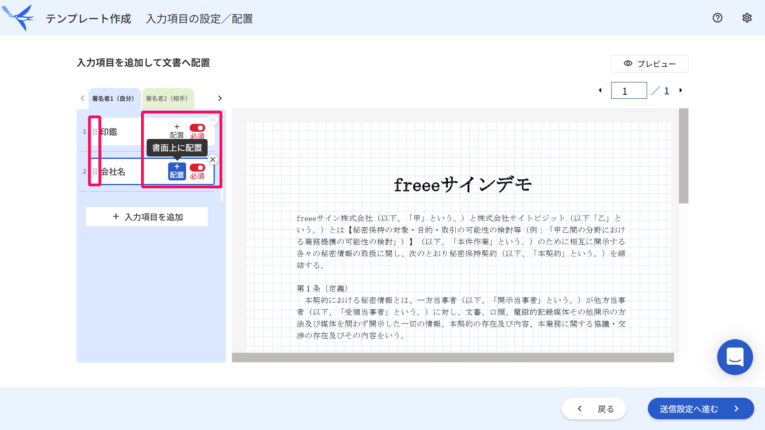This screenshot has height=430, width=765.
Task: Toggle 必須 switch for 会社名
Action: coord(197,168)
